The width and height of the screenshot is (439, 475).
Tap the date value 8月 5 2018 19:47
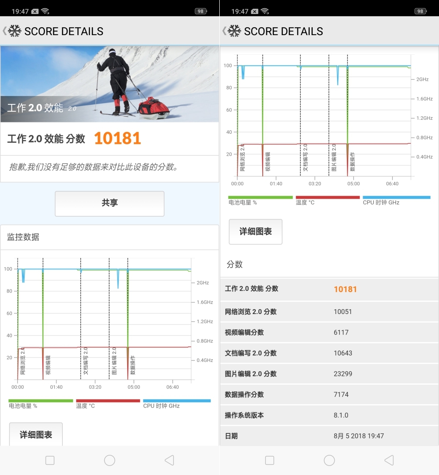(x=359, y=436)
